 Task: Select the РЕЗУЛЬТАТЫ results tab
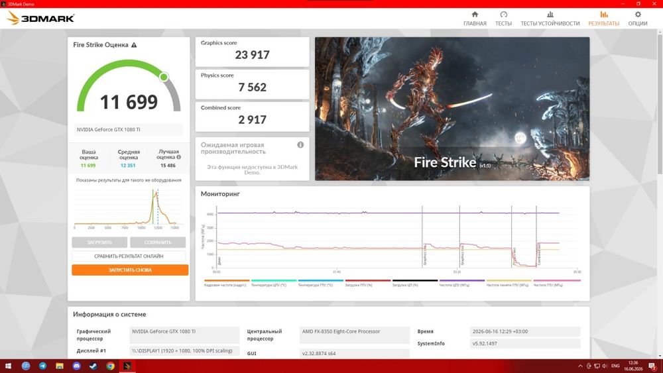pyautogui.click(x=604, y=19)
